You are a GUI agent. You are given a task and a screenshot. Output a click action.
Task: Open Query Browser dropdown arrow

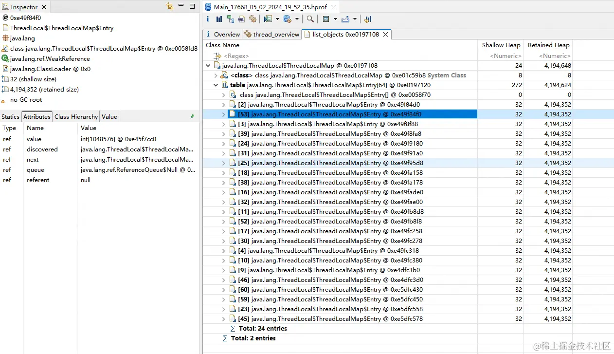[296, 19]
